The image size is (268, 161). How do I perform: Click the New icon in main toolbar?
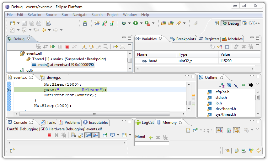[x=13, y=23]
